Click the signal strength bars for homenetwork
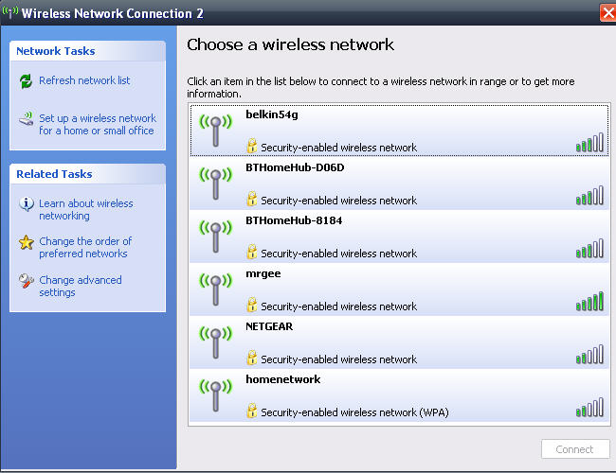This screenshot has height=473, width=616. 589,407
